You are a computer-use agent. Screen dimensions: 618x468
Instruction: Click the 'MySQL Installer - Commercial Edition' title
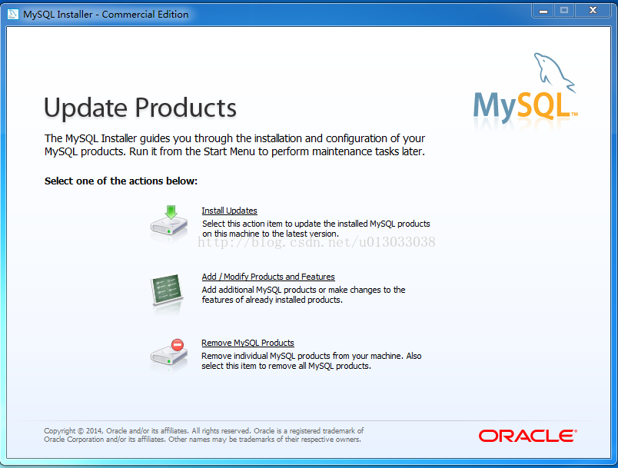[105, 14]
